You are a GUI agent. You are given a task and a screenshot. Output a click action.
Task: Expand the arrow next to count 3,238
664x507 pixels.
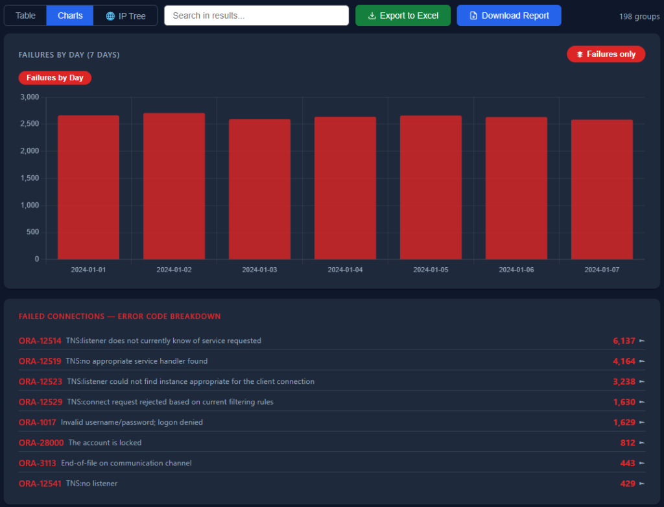pos(642,381)
